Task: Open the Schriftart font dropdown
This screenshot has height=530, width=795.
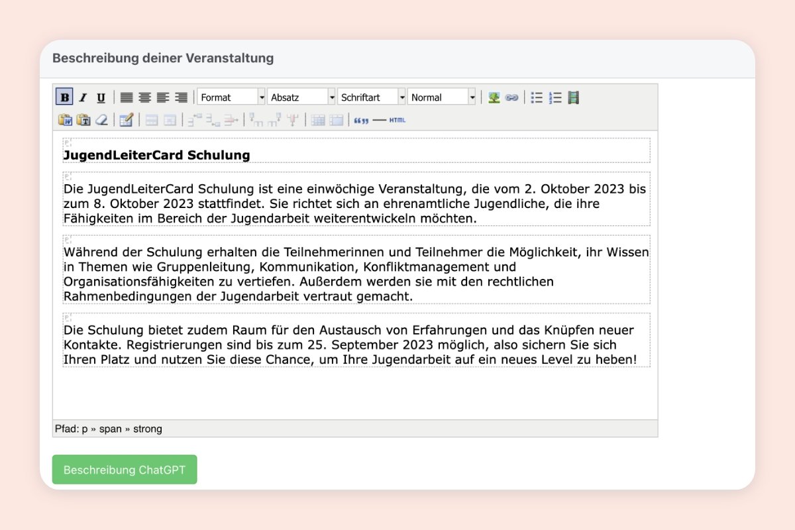Action: tap(372, 97)
